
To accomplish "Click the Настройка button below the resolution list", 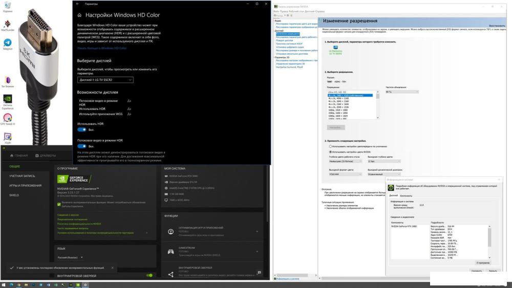I will pos(336,127).
